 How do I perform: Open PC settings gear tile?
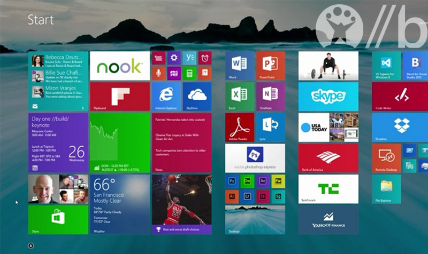[x=174, y=58]
